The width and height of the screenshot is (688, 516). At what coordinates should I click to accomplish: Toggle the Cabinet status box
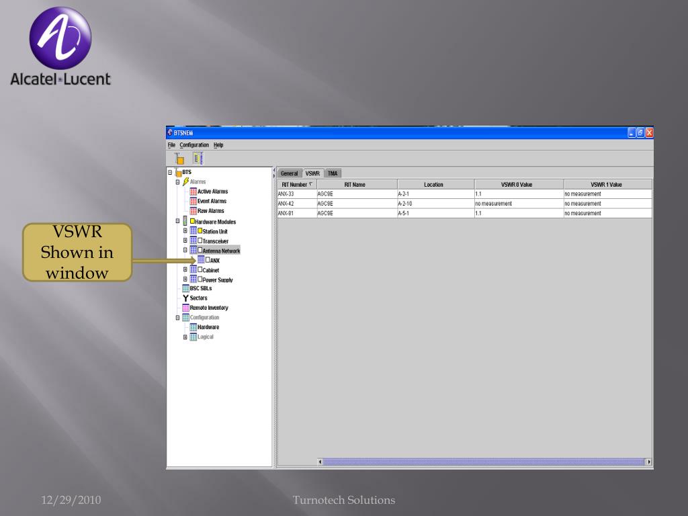coord(200,269)
